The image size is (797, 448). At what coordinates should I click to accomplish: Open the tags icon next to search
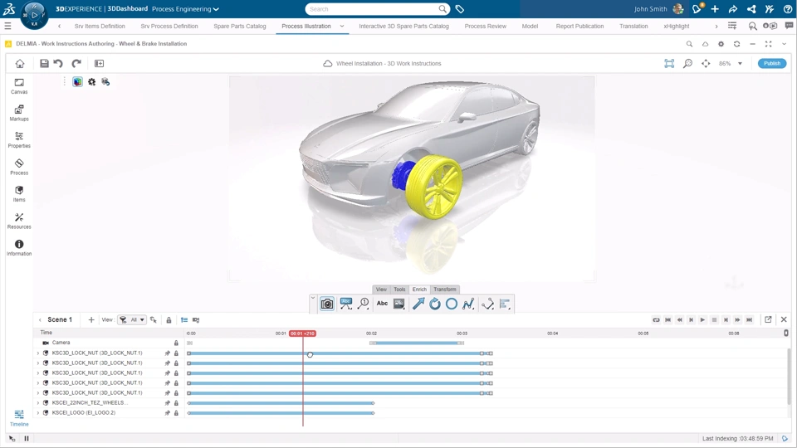coord(459,9)
